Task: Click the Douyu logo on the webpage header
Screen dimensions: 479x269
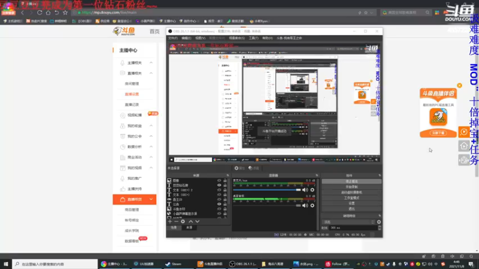Action: click(x=124, y=31)
